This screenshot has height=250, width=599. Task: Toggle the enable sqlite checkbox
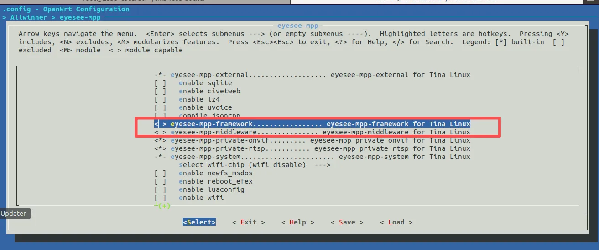click(160, 83)
